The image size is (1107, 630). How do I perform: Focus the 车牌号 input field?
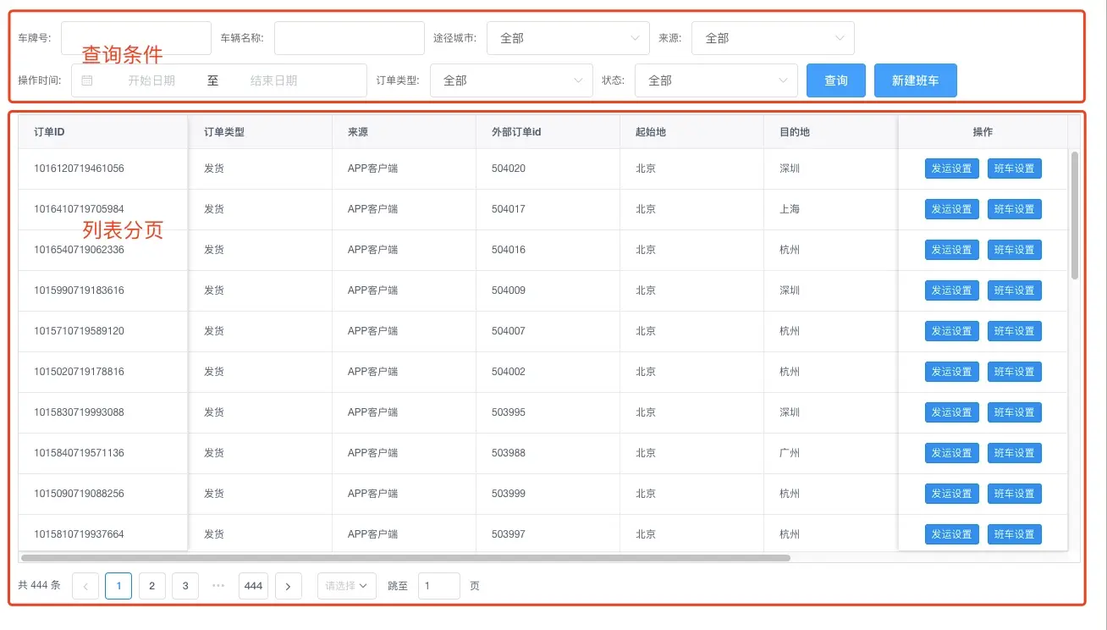point(136,38)
